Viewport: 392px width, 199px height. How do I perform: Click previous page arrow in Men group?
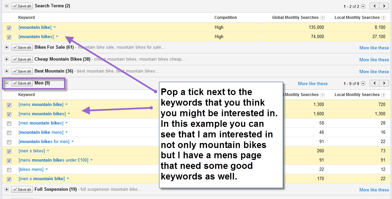pyautogui.click(x=375, y=83)
